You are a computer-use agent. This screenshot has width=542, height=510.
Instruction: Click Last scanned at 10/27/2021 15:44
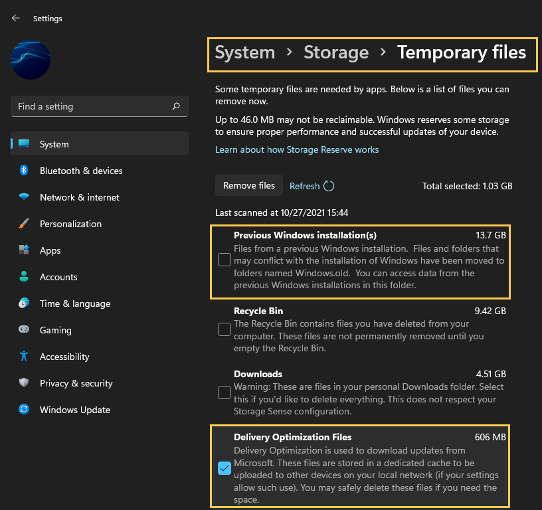point(282,213)
